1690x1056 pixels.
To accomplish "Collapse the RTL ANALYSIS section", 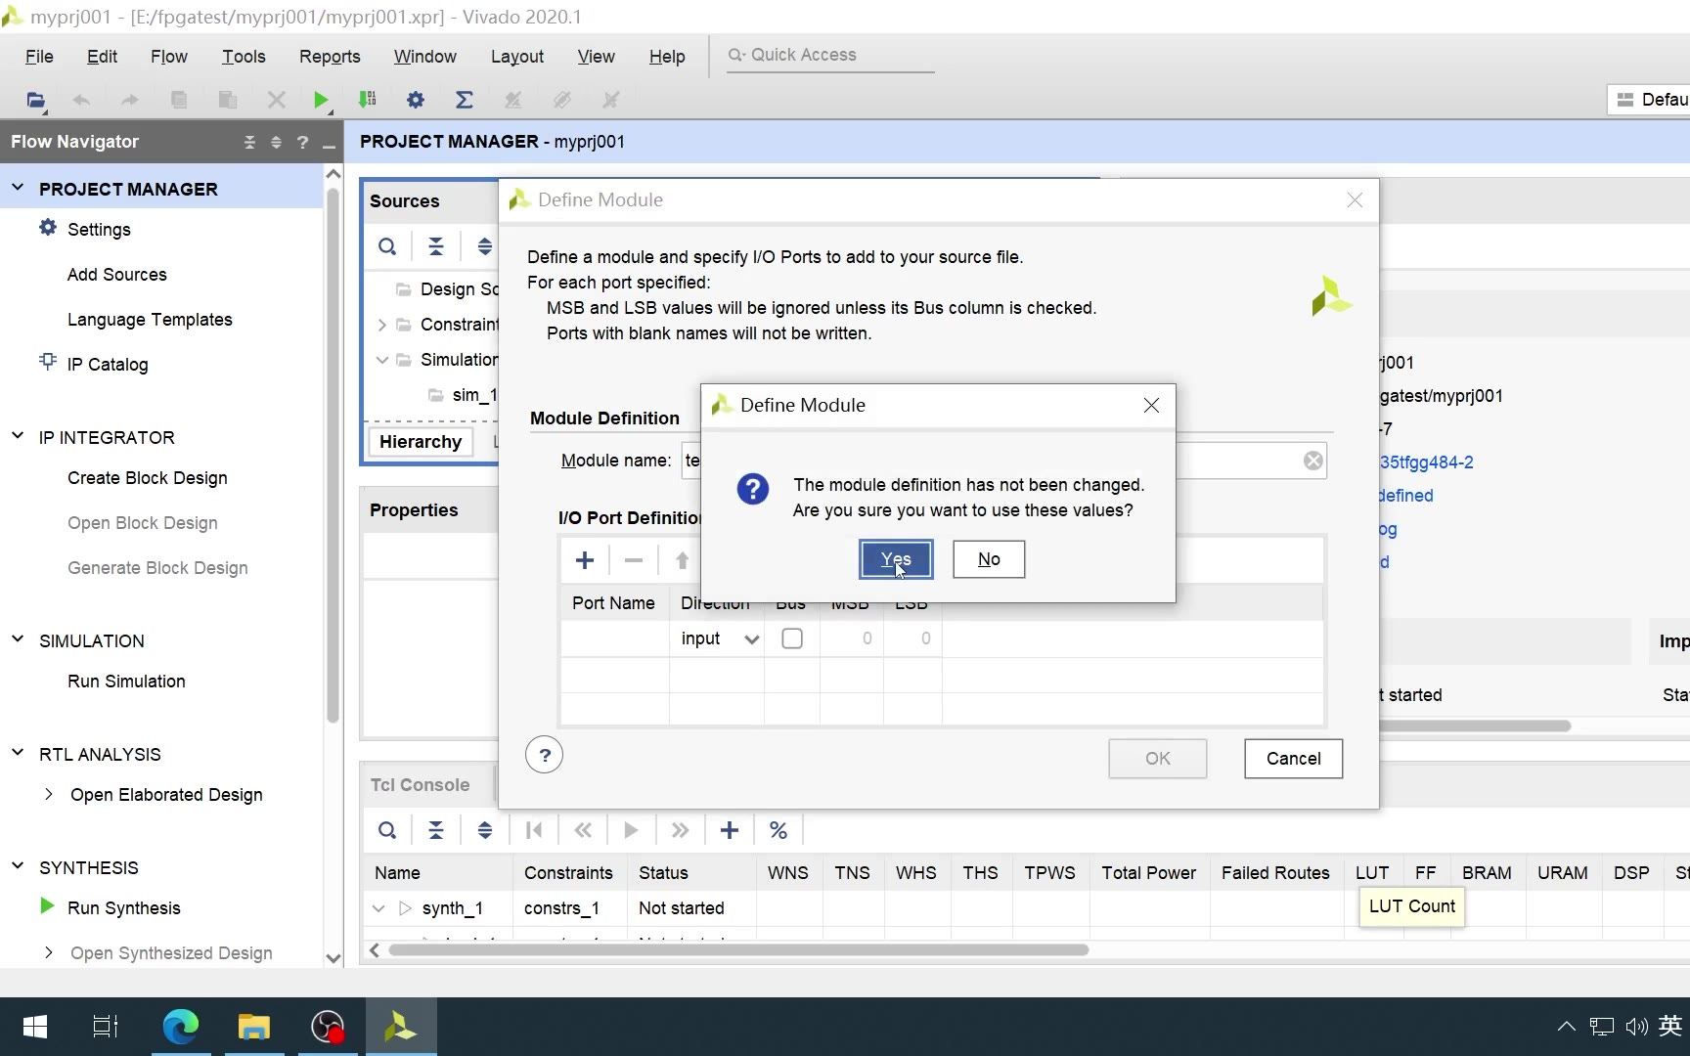I will click(18, 753).
